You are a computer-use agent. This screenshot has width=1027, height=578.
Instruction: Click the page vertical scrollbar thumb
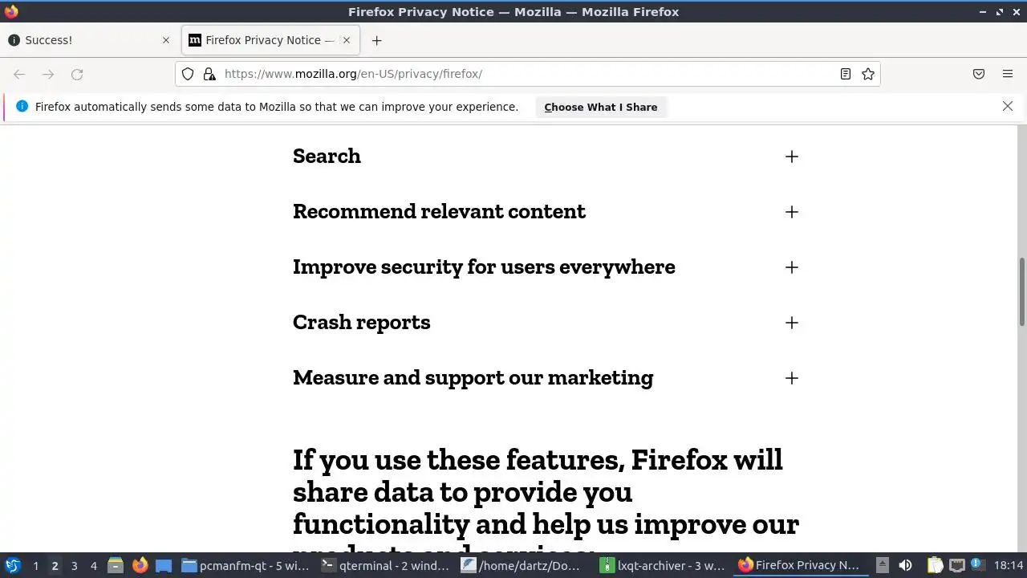(1021, 291)
